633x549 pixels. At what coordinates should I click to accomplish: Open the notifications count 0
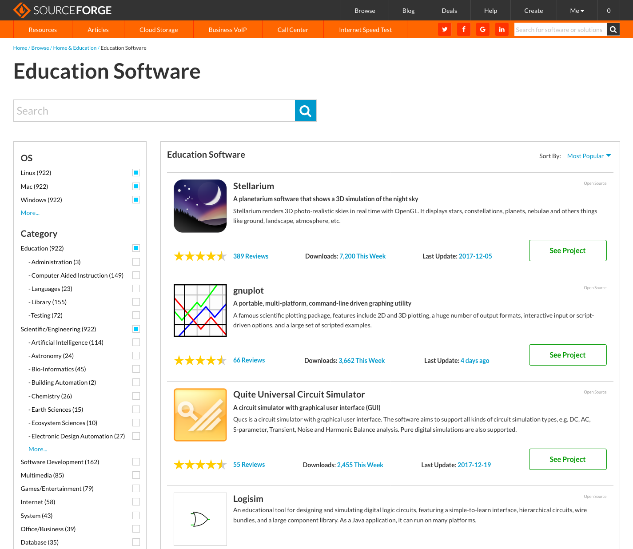tap(609, 11)
